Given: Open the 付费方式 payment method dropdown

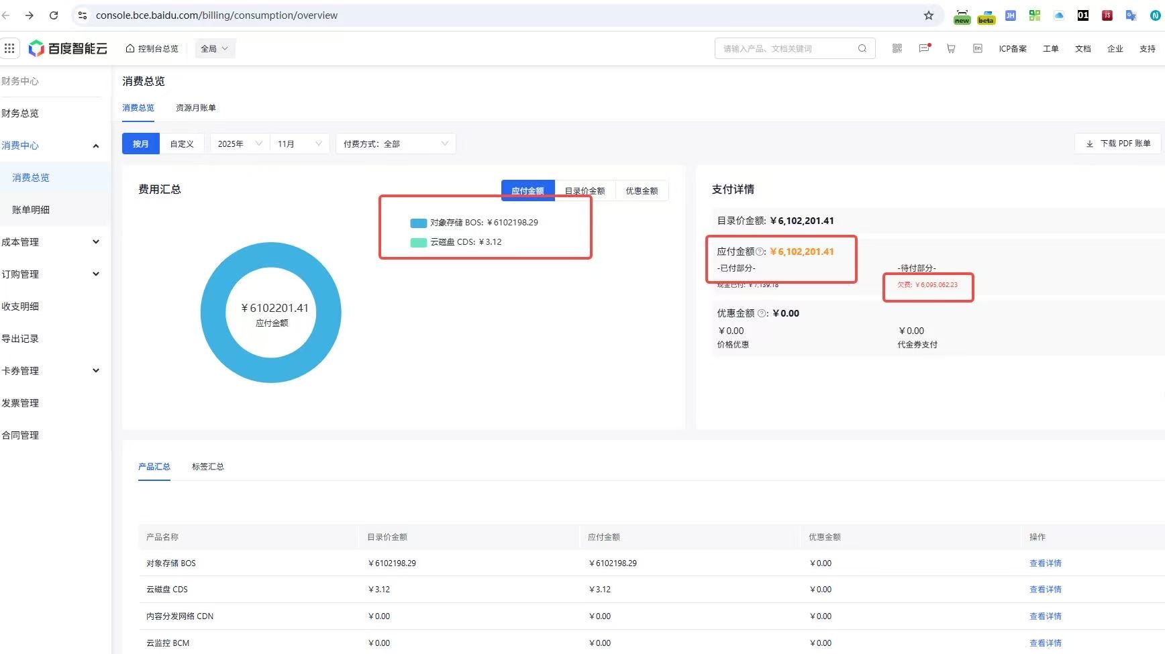Looking at the screenshot, I should click(395, 144).
